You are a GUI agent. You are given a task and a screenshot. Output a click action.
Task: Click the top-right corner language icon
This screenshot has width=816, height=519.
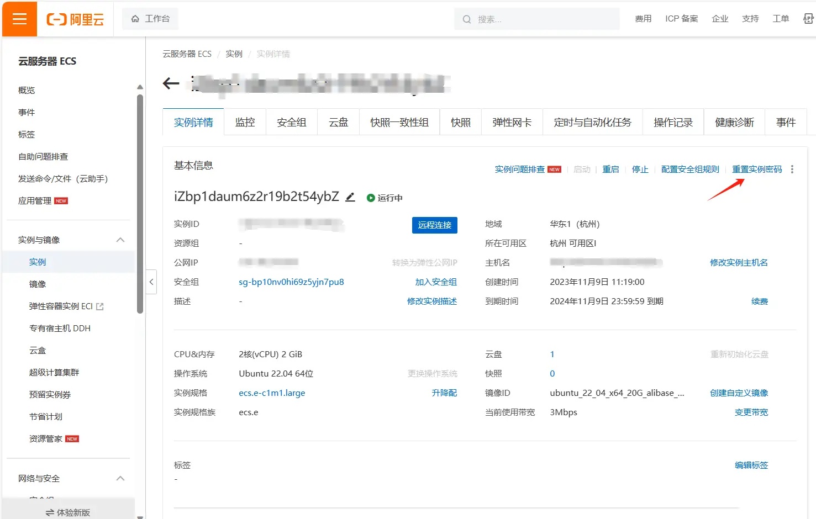click(808, 19)
